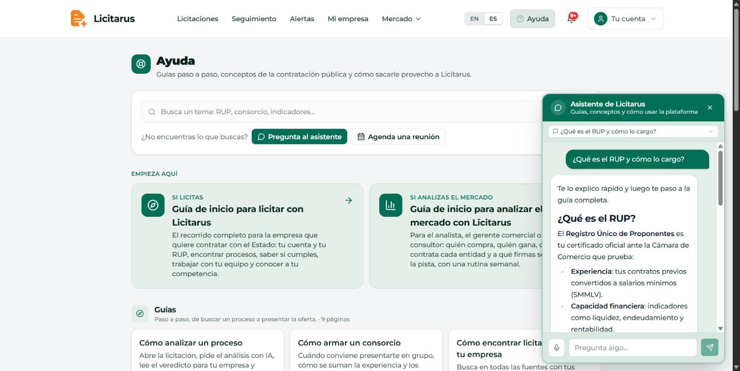Click the assistant chat scroll-down arrow
Viewport: 740px width, 371px height.
(x=720, y=329)
